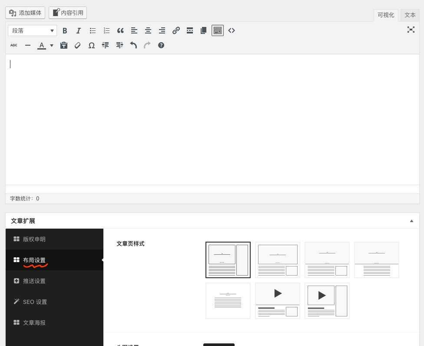The height and width of the screenshot is (346, 424).
Task: Select wide header layout without sidebar
Action: click(376, 260)
